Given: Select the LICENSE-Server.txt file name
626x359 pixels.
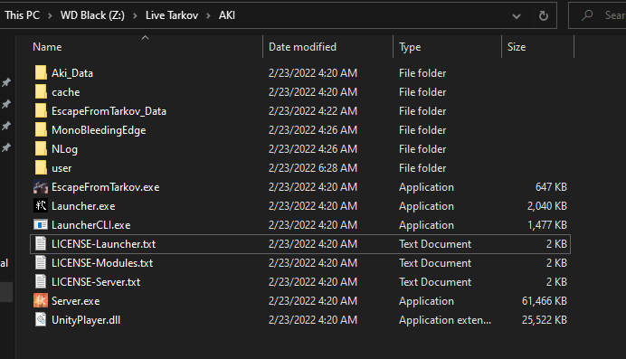Looking at the screenshot, I should (x=96, y=282).
